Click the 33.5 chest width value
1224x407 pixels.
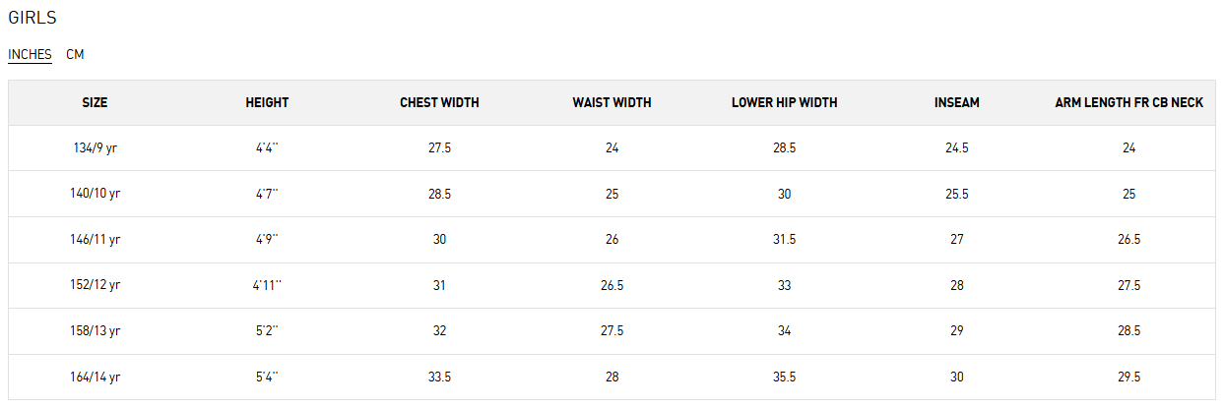pyautogui.click(x=439, y=378)
